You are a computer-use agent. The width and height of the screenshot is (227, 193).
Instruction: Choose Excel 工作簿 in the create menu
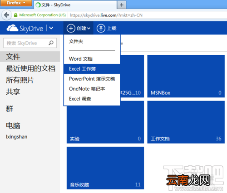point(92,69)
